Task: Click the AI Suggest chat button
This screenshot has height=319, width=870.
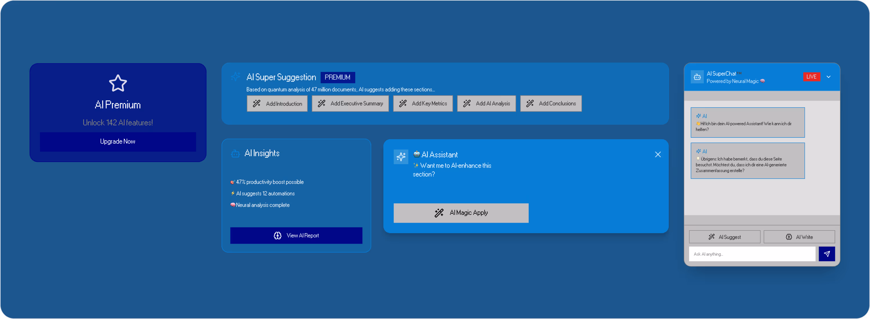Action: (x=724, y=237)
